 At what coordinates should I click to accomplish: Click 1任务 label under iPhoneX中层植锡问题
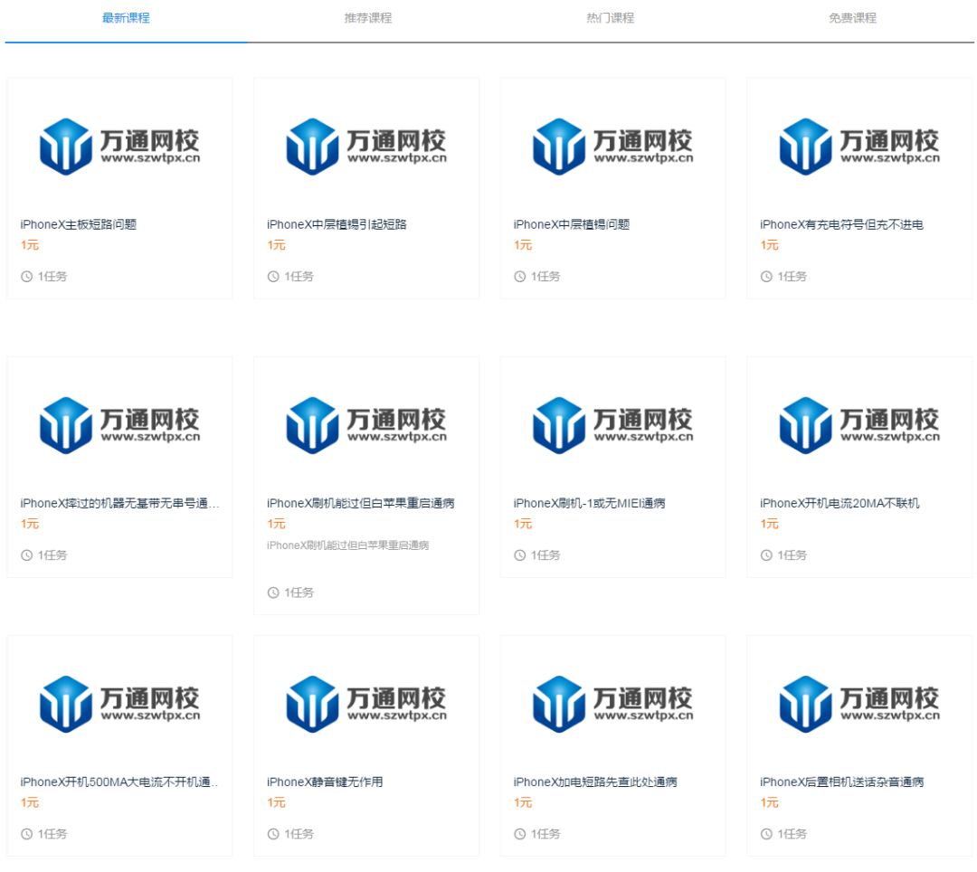coord(545,277)
